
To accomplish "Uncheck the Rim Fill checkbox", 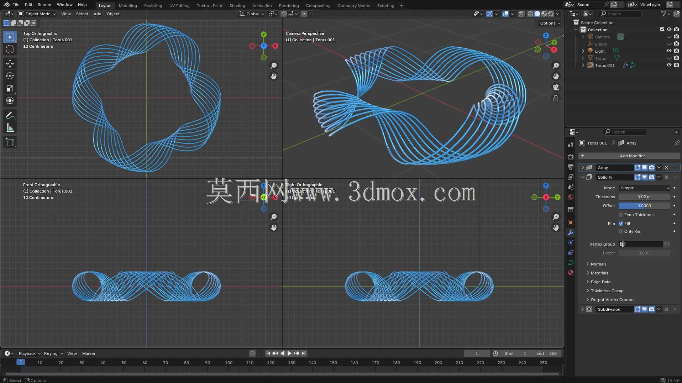I will (621, 224).
